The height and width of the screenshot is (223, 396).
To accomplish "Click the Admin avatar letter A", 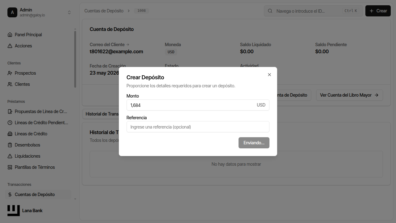I will point(12,12).
